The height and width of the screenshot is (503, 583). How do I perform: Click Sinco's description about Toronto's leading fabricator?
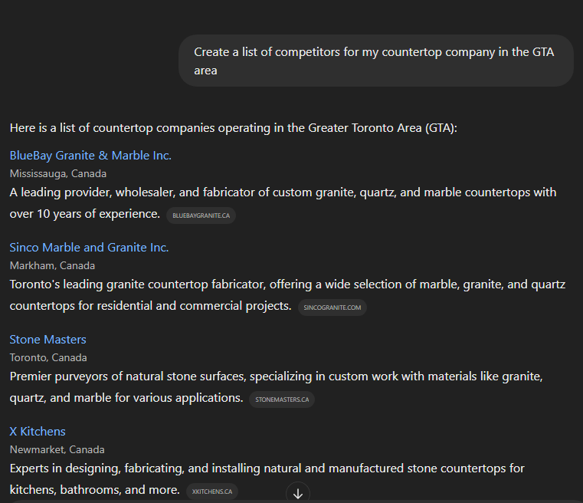(x=287, y=284)
